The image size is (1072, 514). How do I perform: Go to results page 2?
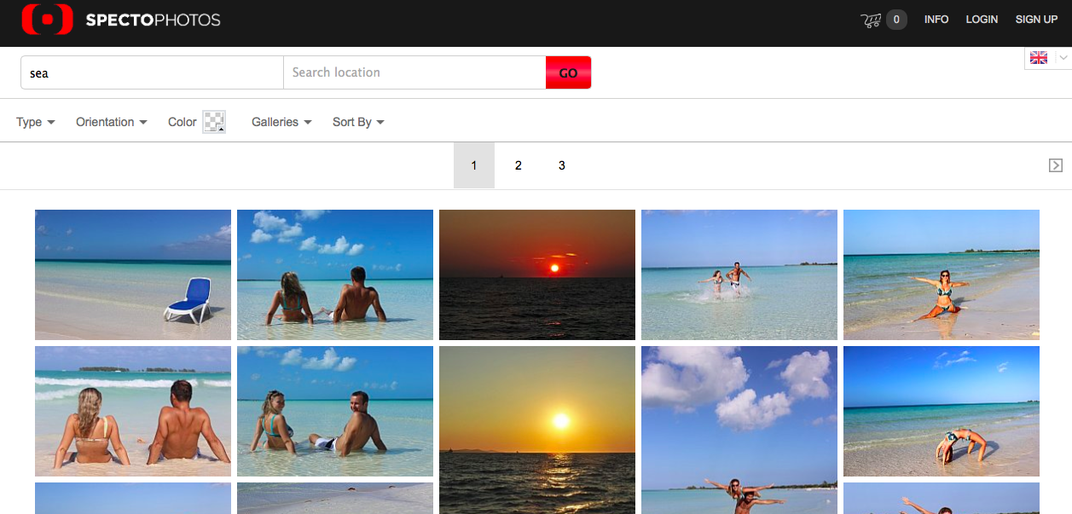point(518,165)
